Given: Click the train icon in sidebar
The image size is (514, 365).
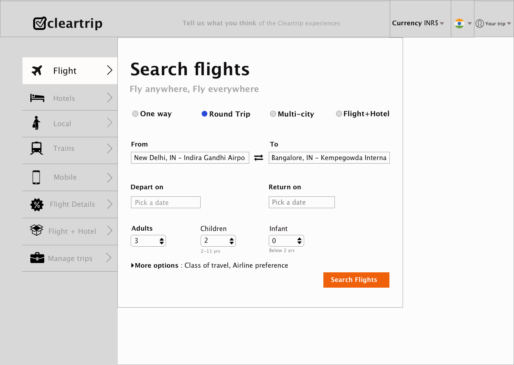Looking at the screenshot, I should pyautogui.click(x=37, y=148).
